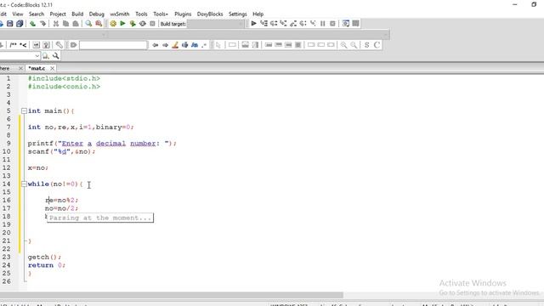Click the Paste icon

point(76,24)
